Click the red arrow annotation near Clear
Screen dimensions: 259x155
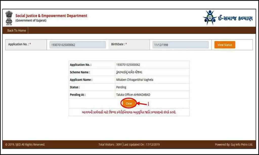tap(142, 103)
